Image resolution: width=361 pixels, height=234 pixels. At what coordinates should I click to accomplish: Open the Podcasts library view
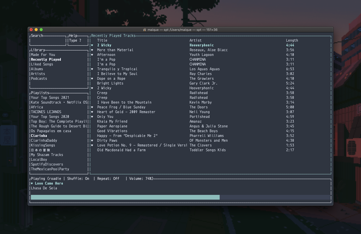click(39, 79)
